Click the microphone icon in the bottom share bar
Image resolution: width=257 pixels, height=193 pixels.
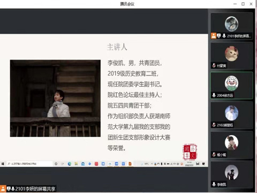(13, 189)
